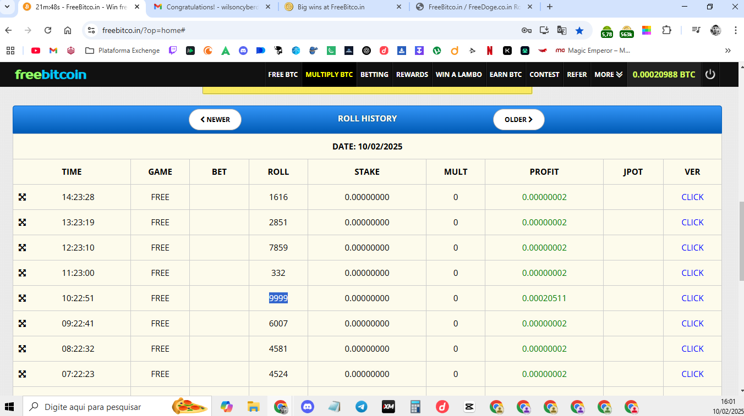744x416 pixels.
Task: Open the Magic Emperor bookmark
Action: click(x=593, y=51)
